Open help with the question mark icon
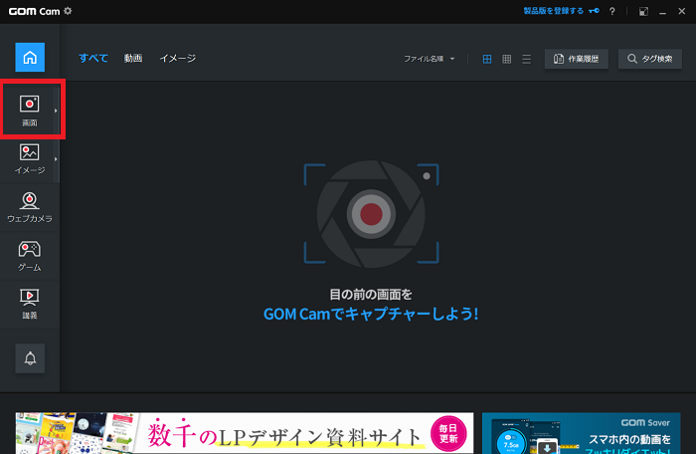This screenshot has width=696, height=454. [612, 12]
